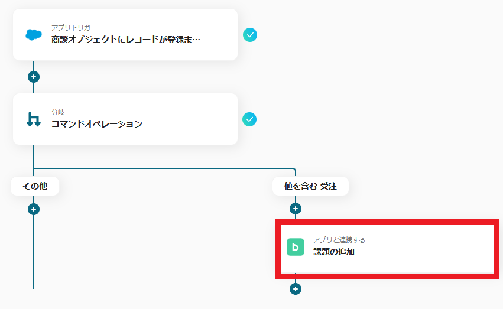The width and height of the screenshot is (503, 309).
Task: Click the branch operation fork icon
Action: tap(34, 119)
